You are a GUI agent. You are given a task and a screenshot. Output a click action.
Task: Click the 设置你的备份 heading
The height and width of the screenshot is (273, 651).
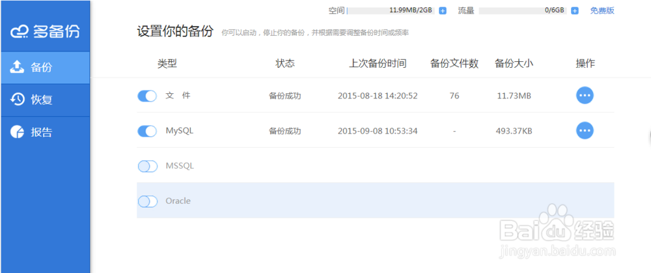(175, 31)
